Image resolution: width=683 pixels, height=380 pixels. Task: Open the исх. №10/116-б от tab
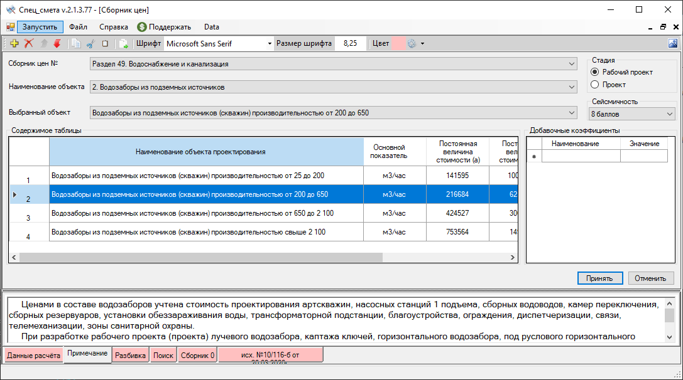point(271,355)
